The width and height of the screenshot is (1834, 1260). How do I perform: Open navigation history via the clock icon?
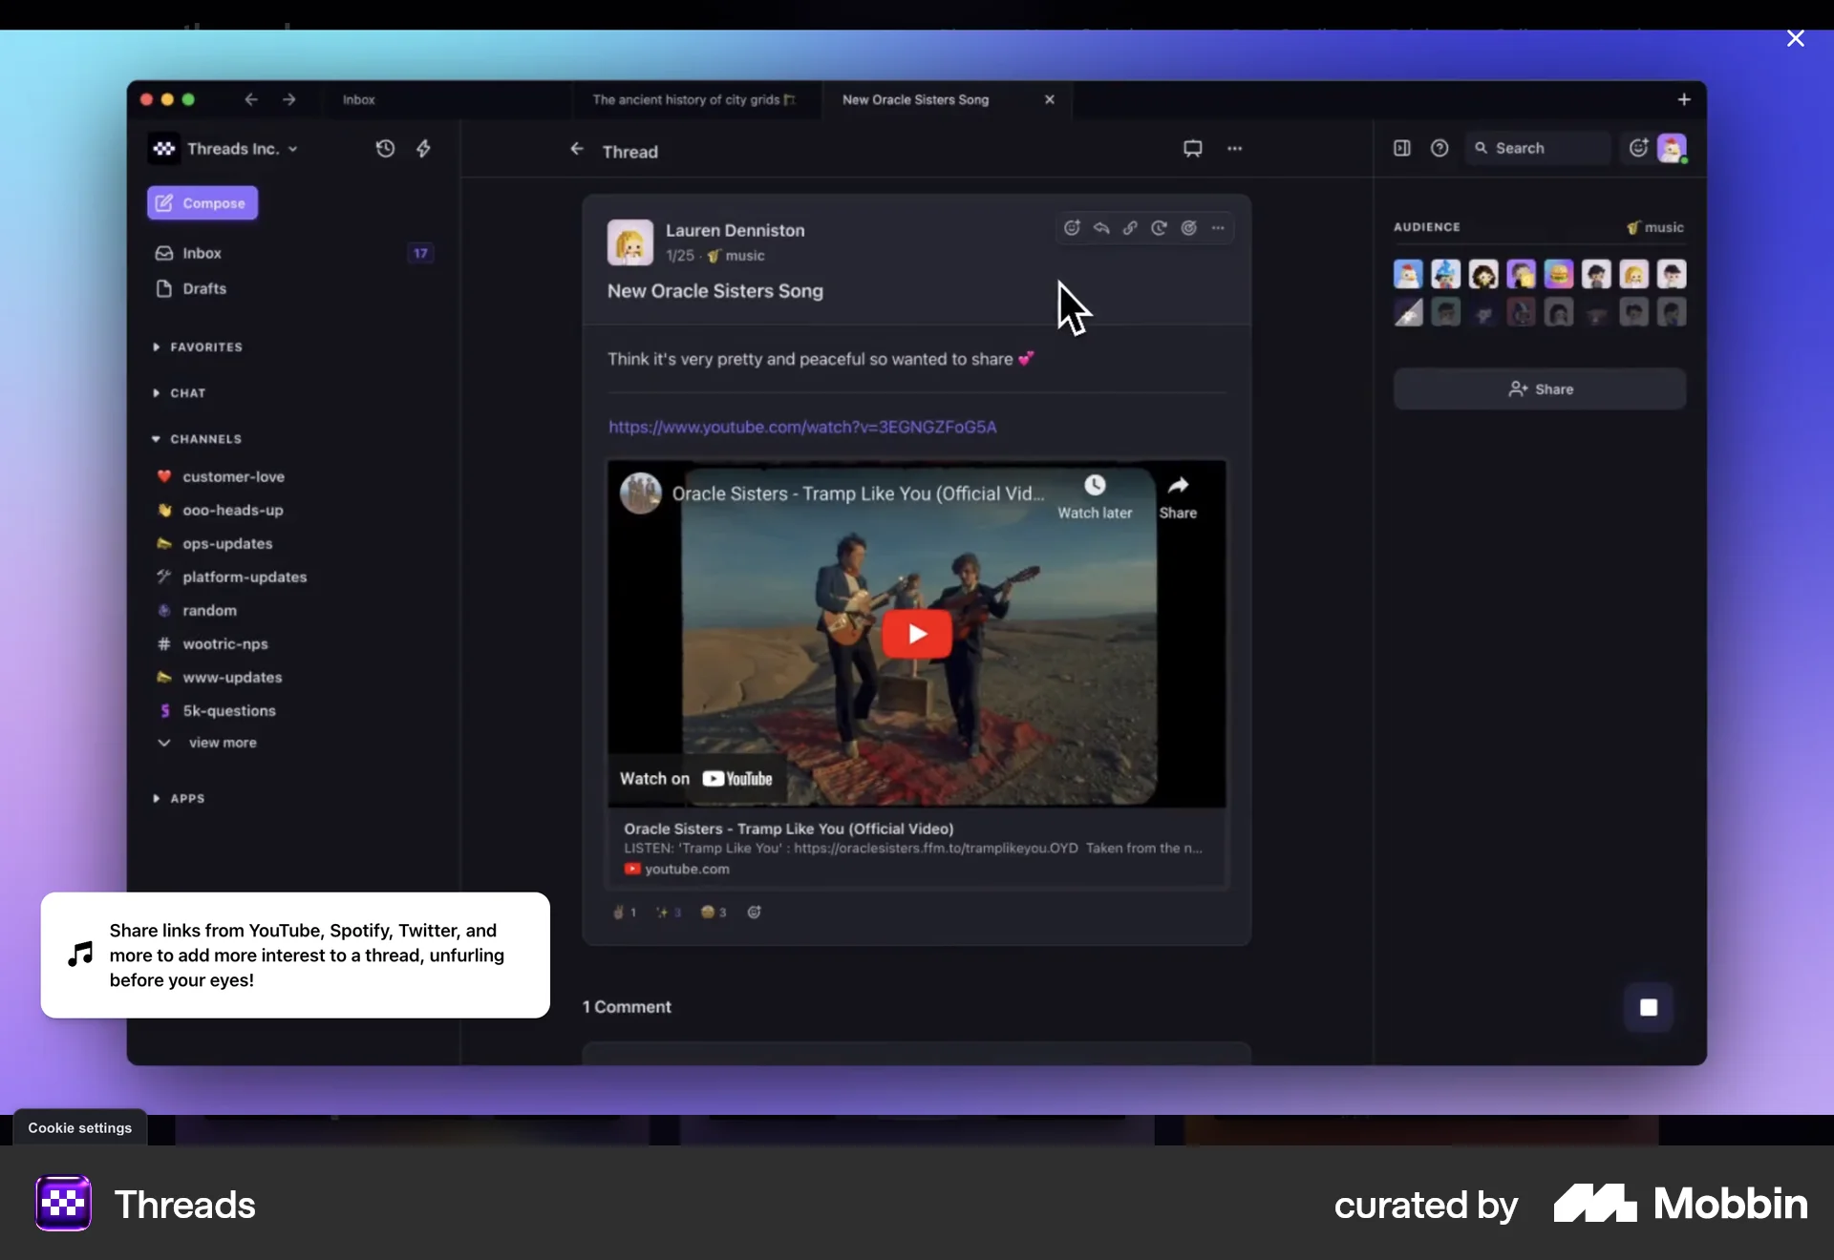[385, 149]
